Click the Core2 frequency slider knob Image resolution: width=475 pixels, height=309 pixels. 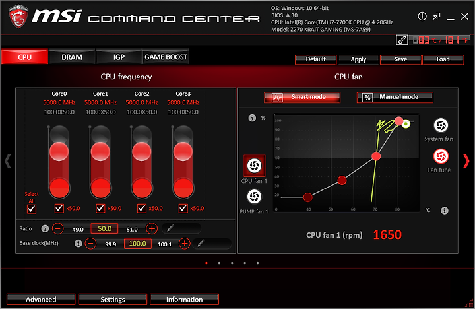(x=142, y=151)
